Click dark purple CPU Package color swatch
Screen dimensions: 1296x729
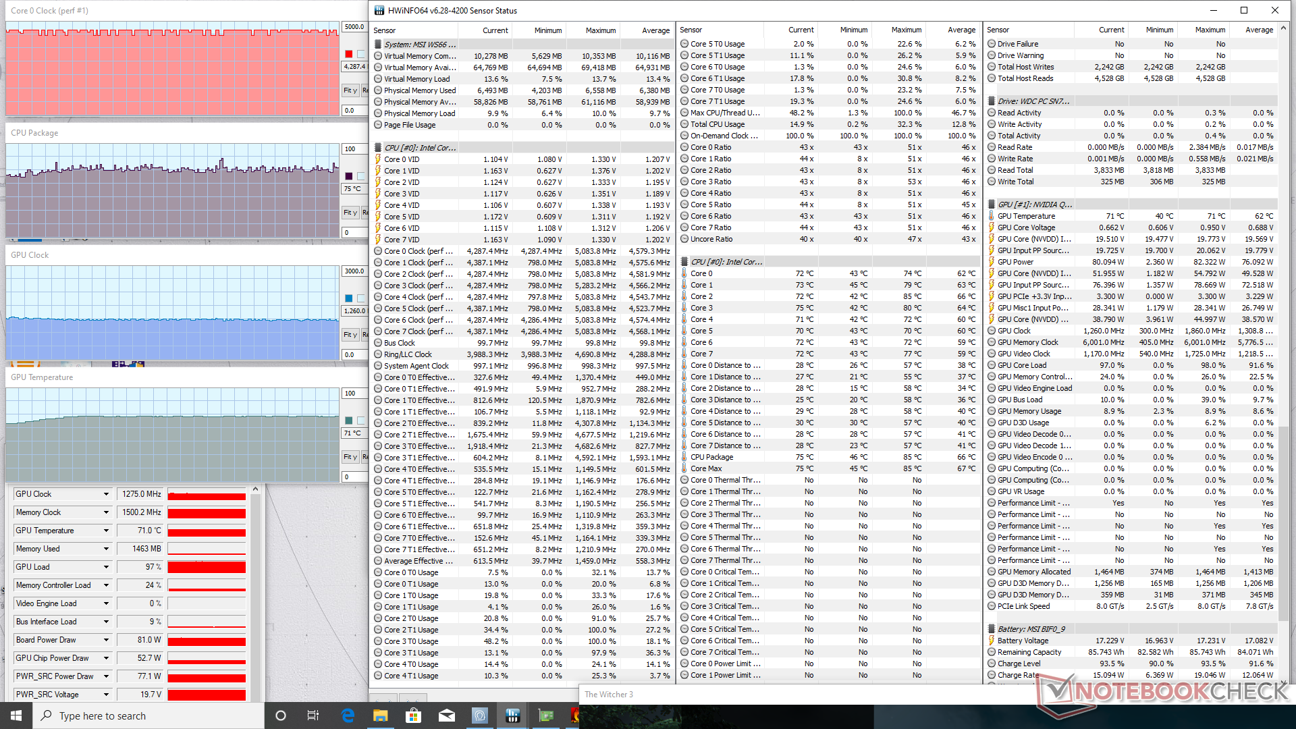(349, 176)
